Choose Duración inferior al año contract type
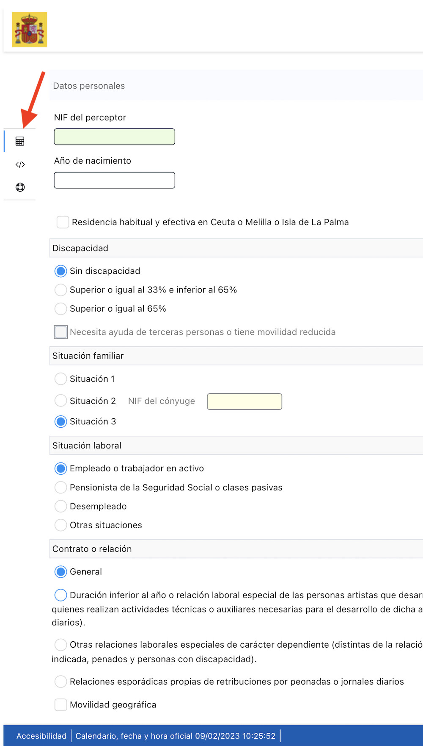This screenshot has width=423, height=746. click(61, 595)
